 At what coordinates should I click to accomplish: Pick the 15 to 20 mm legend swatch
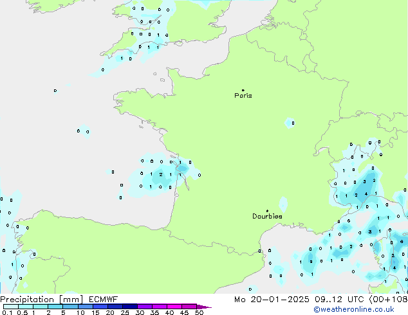[100, 307]
